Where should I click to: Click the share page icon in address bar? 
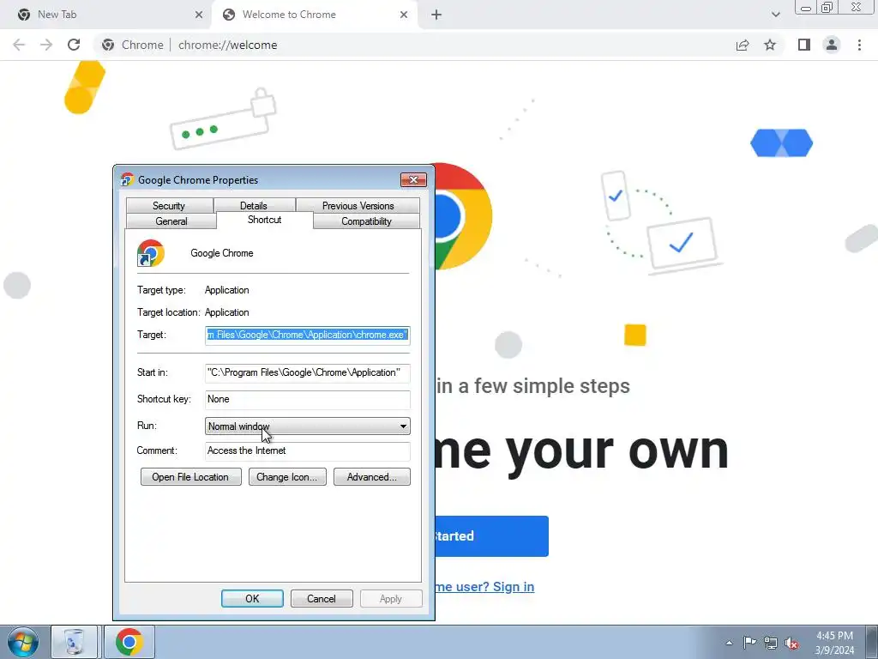pyautogui.click(x=743, y=45)
